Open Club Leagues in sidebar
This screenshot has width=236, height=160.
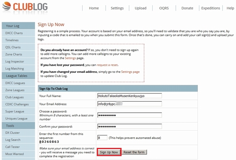[18, 97]
